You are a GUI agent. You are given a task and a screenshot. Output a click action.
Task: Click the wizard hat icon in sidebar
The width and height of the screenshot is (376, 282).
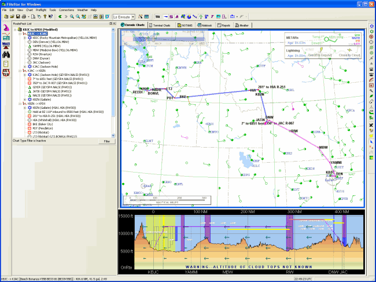pyautogui.click(x=6, y=27)
